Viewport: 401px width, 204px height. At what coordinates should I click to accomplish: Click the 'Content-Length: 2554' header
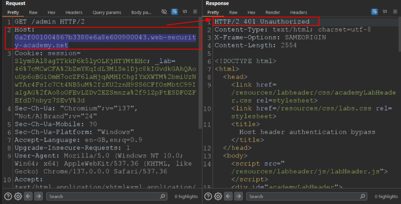(x=256, y=46)
